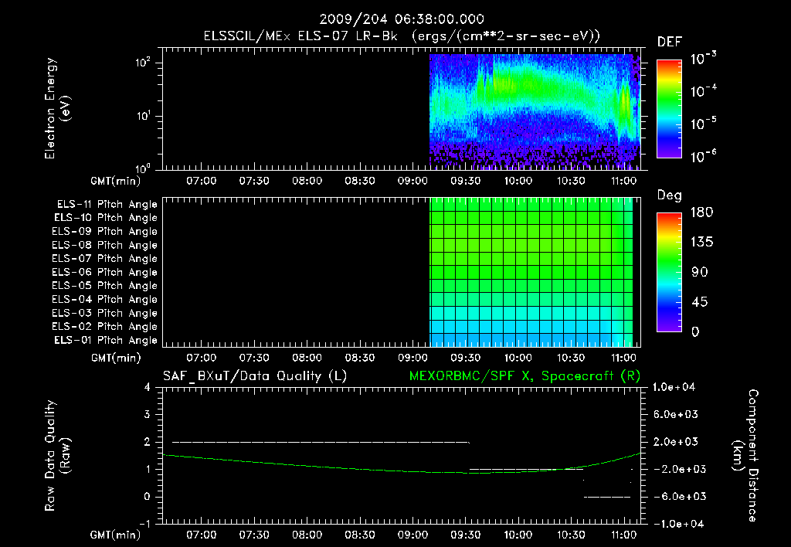Click 10:00 time tick under the pitch angle panel

pos(518,358)
